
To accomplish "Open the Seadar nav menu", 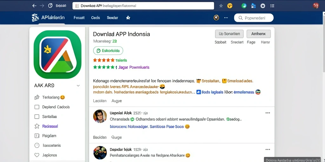I will coord(112,18).
